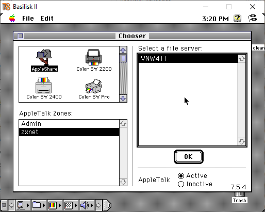Close the Chooser with its close box

[21, 36]
